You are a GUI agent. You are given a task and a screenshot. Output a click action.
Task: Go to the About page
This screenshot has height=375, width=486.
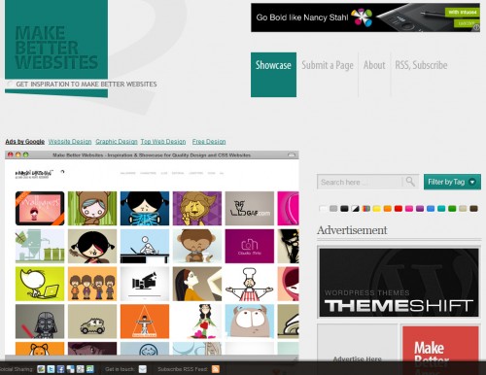[x=374, y=65]
